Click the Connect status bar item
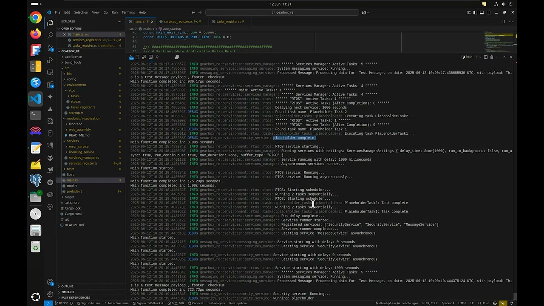The image size is (544, 306). coord(195,303)
